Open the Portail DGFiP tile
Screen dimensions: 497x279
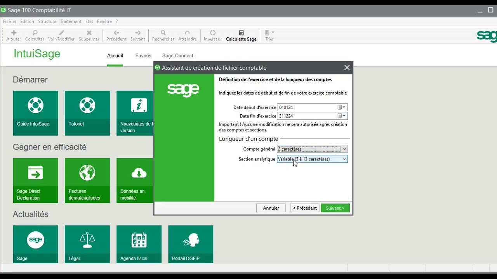click(x=191, y=245)
